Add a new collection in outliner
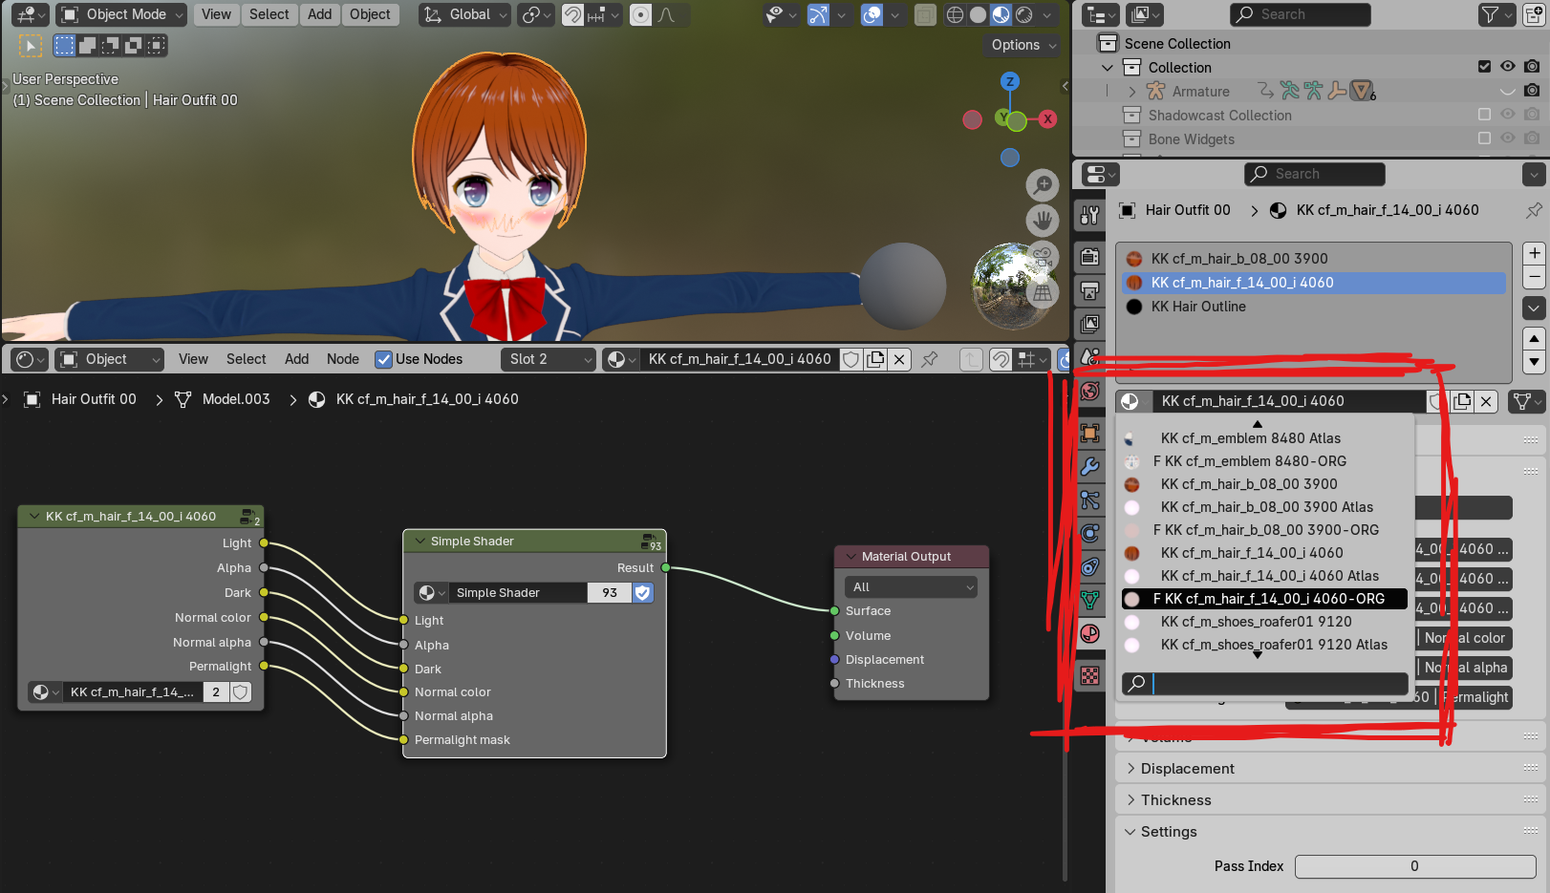Viewport: 1550px width, 893px height. 1535,14
